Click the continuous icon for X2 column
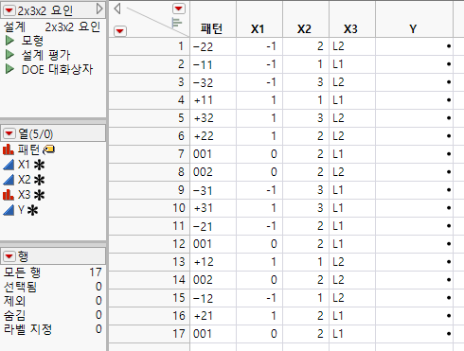This screenshot has height=351, width=464. click(9, 180)
